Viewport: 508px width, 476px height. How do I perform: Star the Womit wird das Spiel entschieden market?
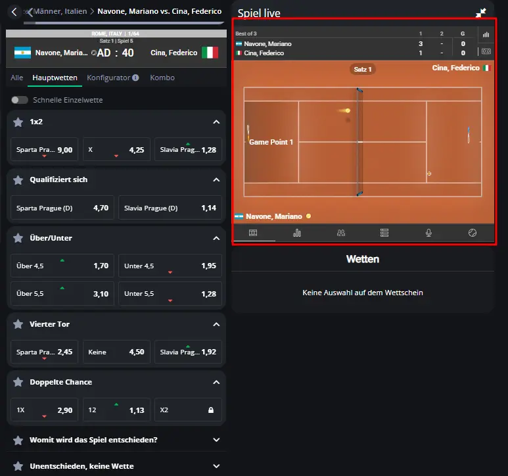click(18, 440)
